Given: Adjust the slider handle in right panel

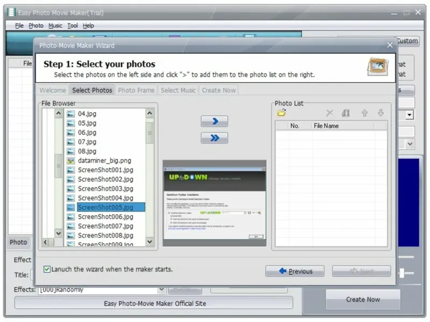Looking at the screenshot, I should click(x=402, y=273).
